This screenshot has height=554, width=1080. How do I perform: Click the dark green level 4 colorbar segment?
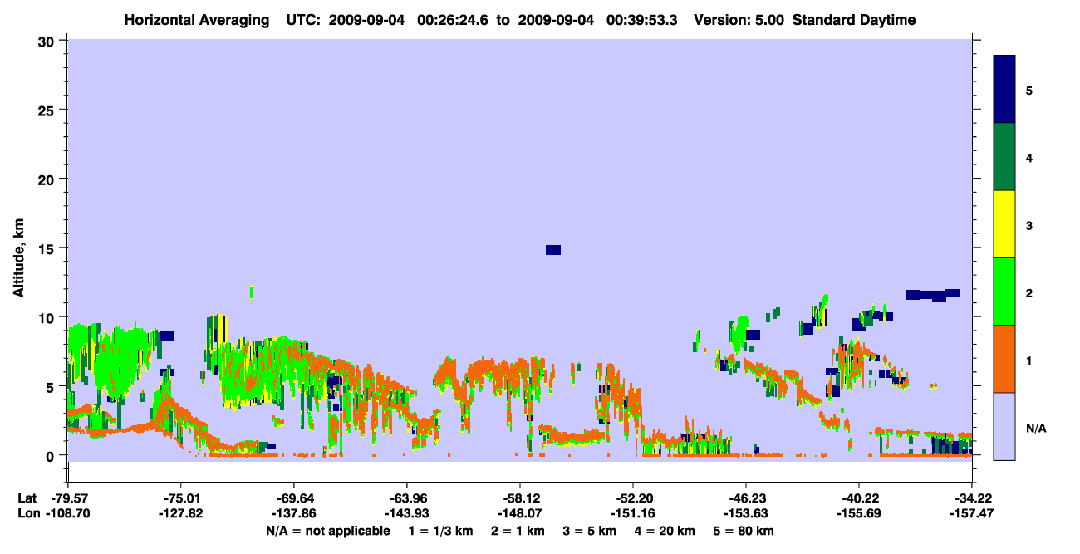(1004, 157)
